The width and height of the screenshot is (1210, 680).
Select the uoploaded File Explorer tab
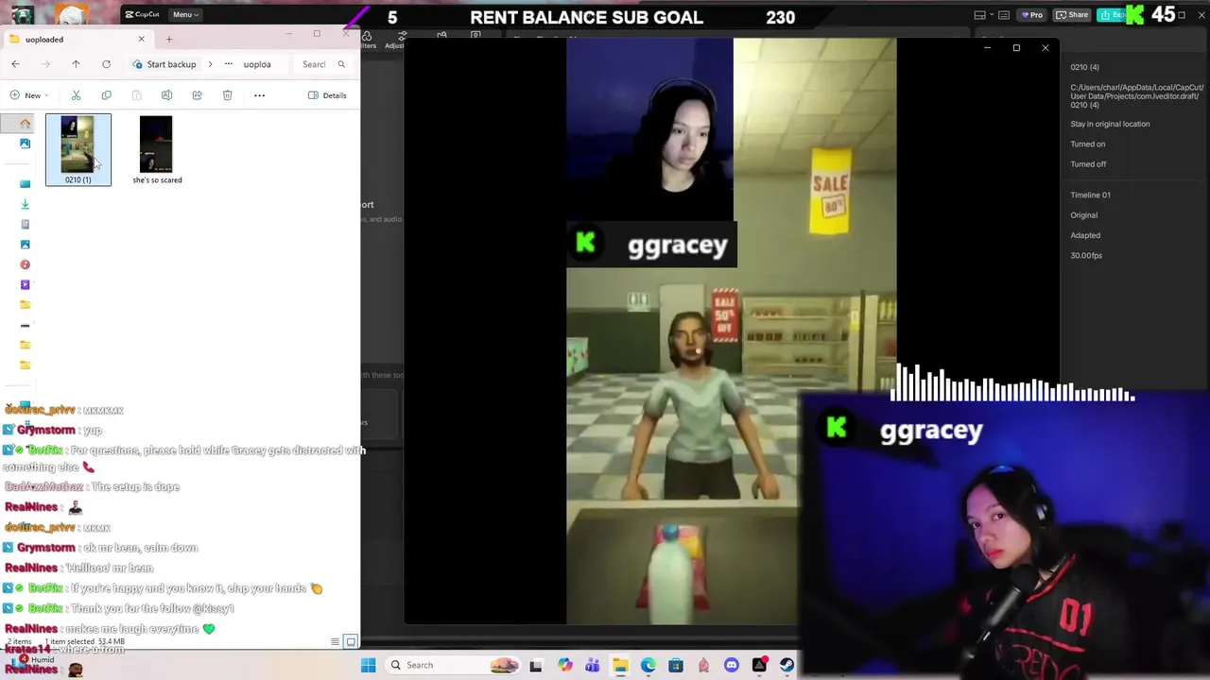[78, 40]
